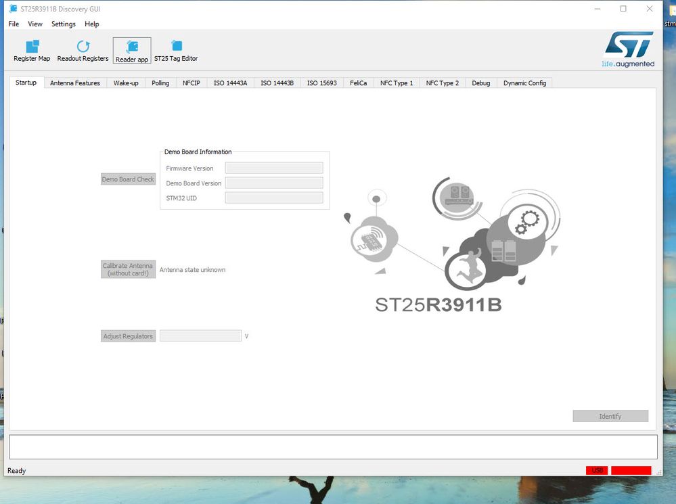The width and height of the screenshot is (676, 504).
Task: Open the View menu
Action: click(35, 24)
